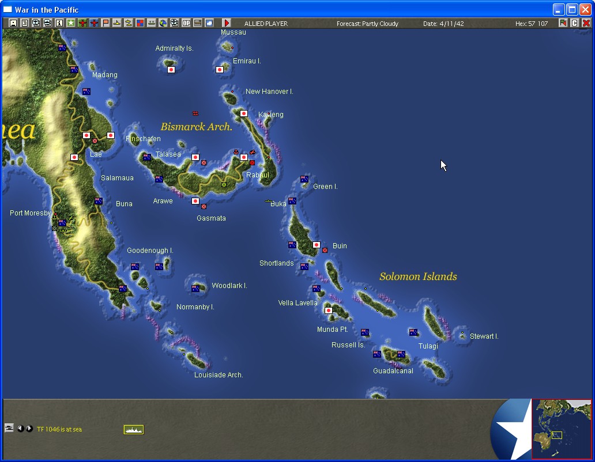The image size is (595, 462).
Task: Click the green and red flag icon
Action: click(563, 23)
